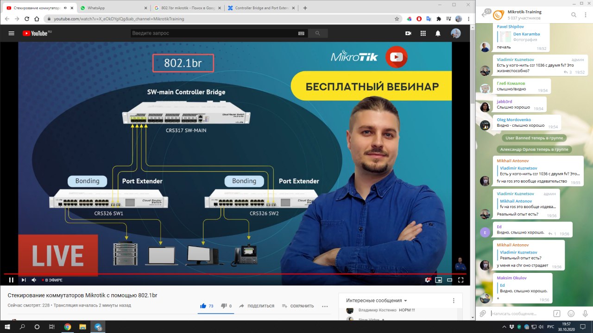Enter fullscreen in the YouTube player
Screen dimensions: 593x333
pyautogui.click(x=461, y=280)
